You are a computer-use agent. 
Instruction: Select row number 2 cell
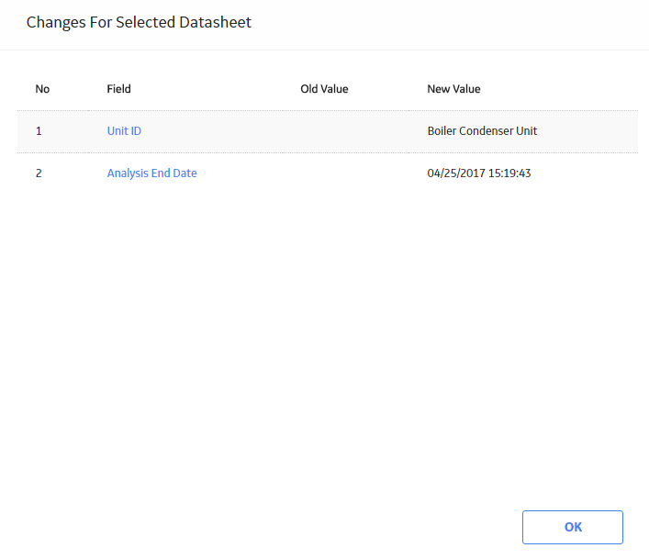pyautogui.click(x=53, y=173)
